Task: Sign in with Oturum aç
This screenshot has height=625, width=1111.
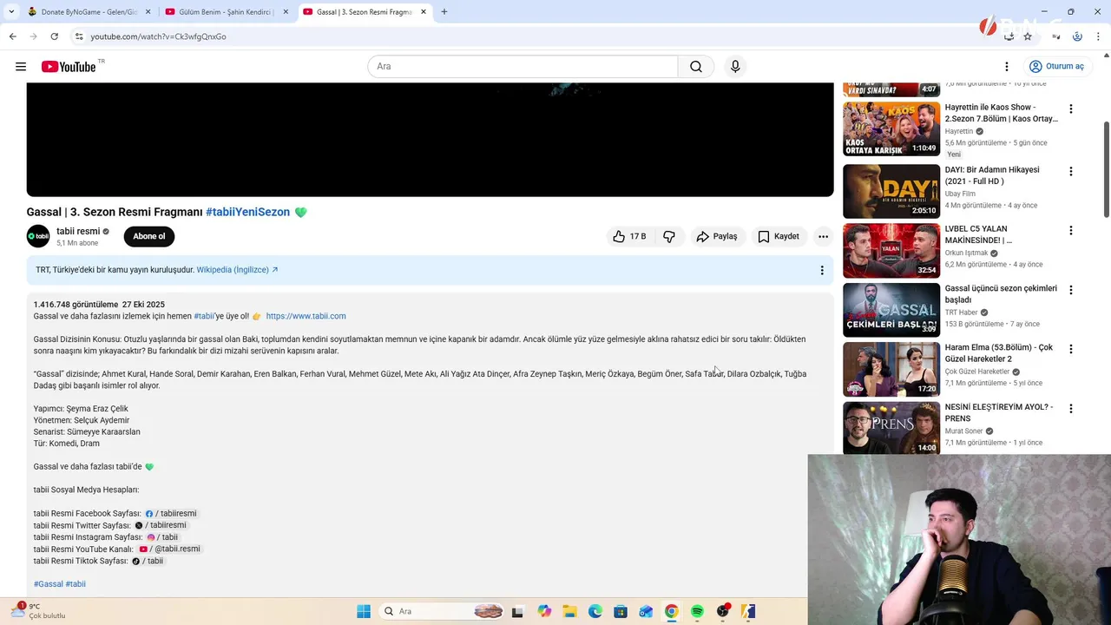Action: (x=1056, y=67)
